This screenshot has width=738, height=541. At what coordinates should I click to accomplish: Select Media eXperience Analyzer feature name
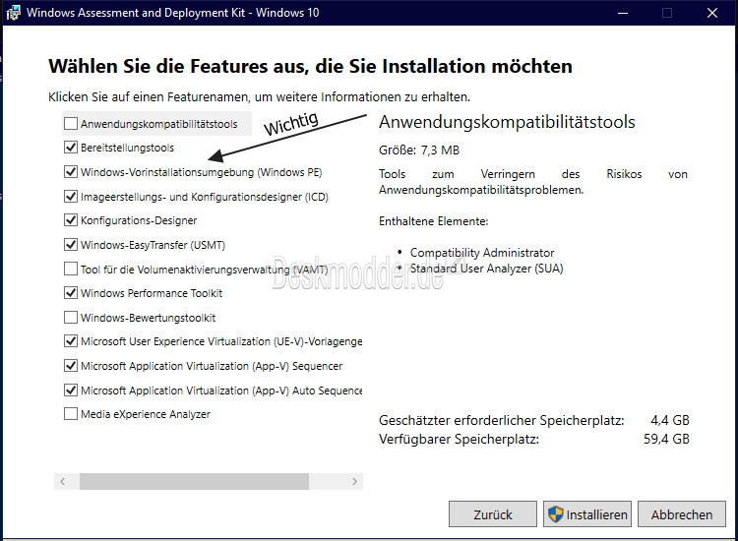146,414
